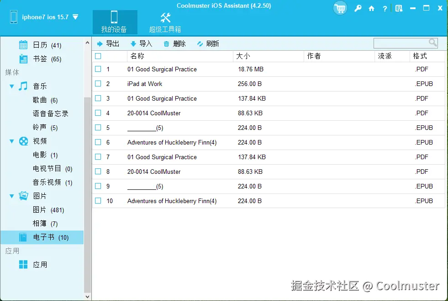448x301 pixels.
Task: Open the shopping cart purchase icon
Action: (x=340, y=8)
